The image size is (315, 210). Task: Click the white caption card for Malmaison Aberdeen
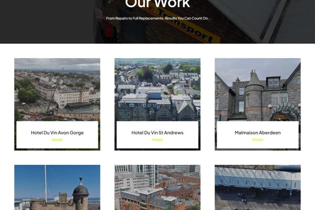257,135
